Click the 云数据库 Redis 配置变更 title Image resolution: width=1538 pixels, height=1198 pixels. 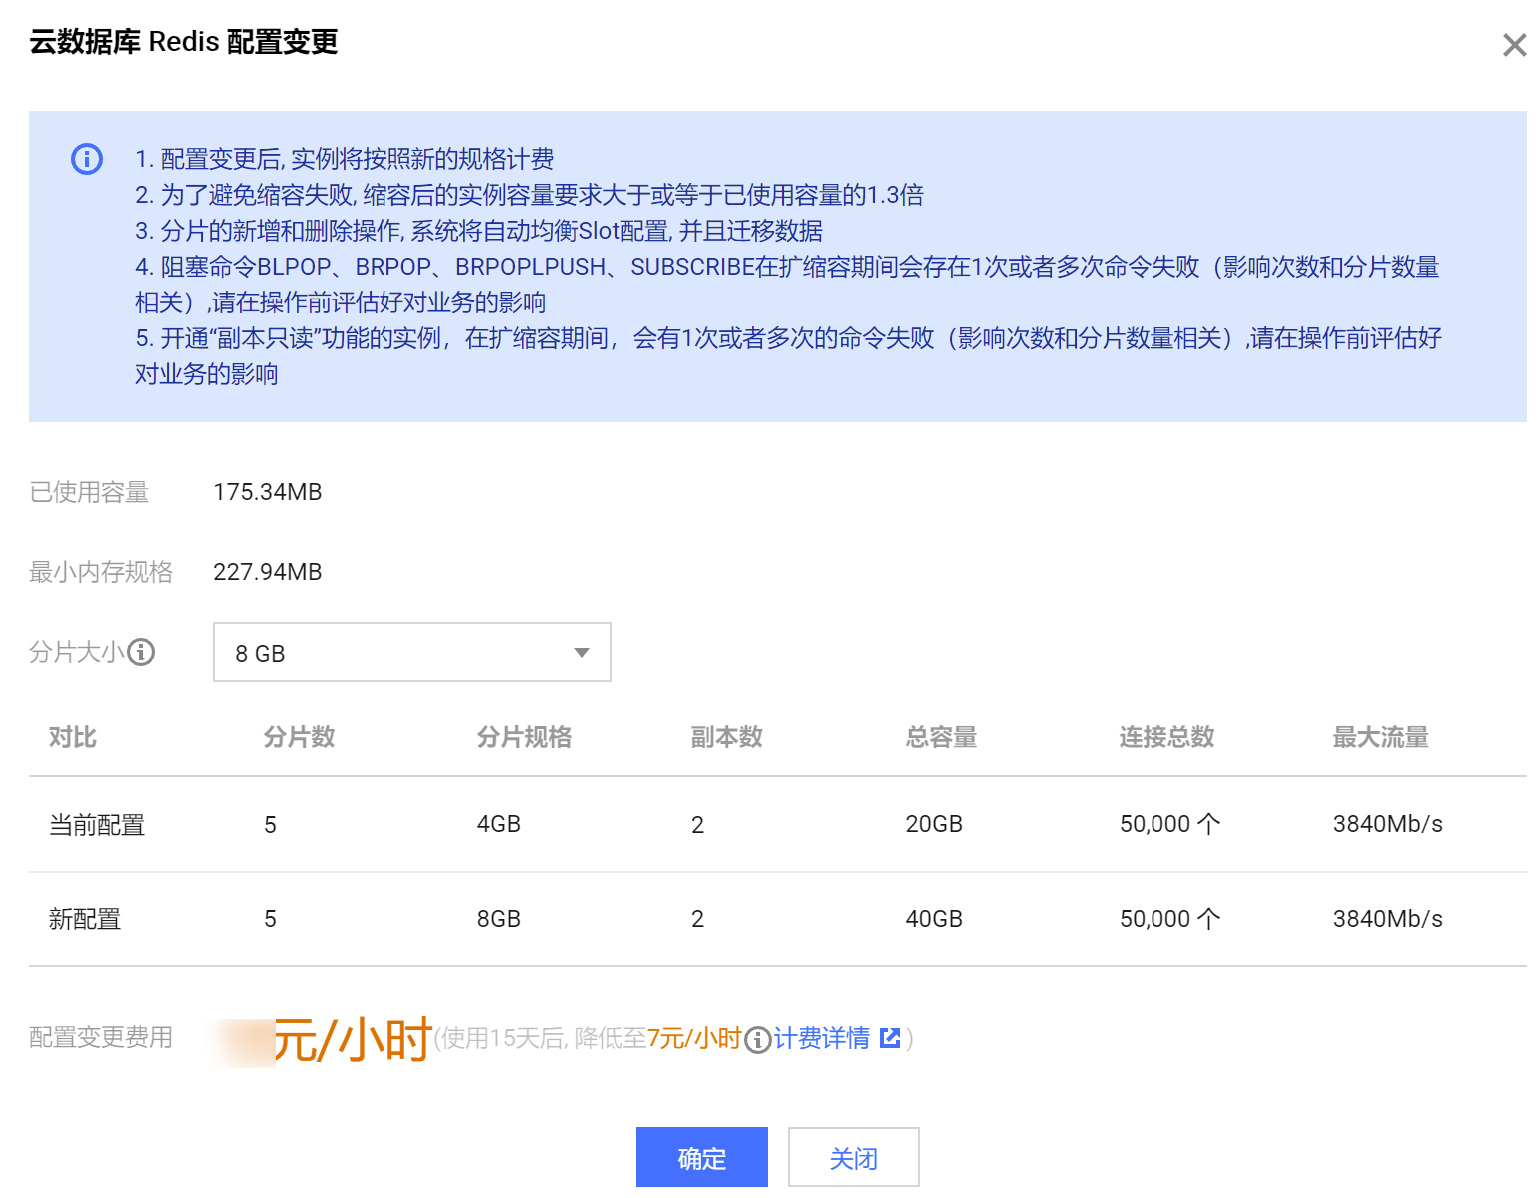click(184, 42)
